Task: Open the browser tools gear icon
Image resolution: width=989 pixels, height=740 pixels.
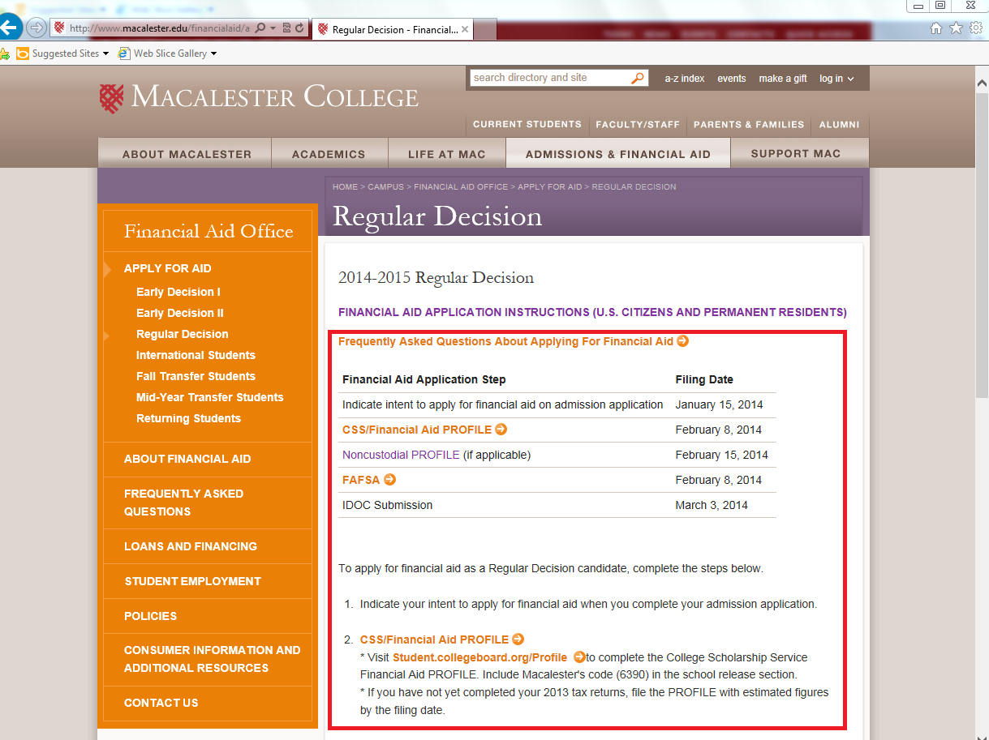Action: 975,28
